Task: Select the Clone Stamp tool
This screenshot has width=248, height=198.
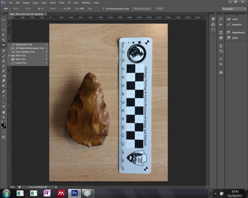Action: [x=4, y=60]
